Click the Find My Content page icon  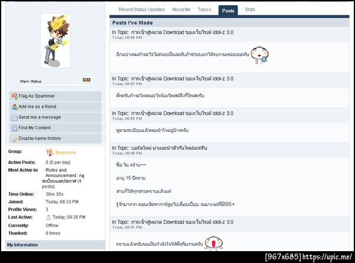coord(14,128)
